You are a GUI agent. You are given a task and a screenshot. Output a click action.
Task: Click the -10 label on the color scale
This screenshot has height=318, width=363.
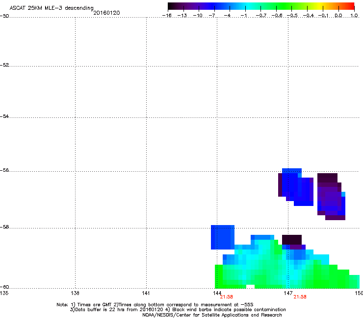pos(198,16)
